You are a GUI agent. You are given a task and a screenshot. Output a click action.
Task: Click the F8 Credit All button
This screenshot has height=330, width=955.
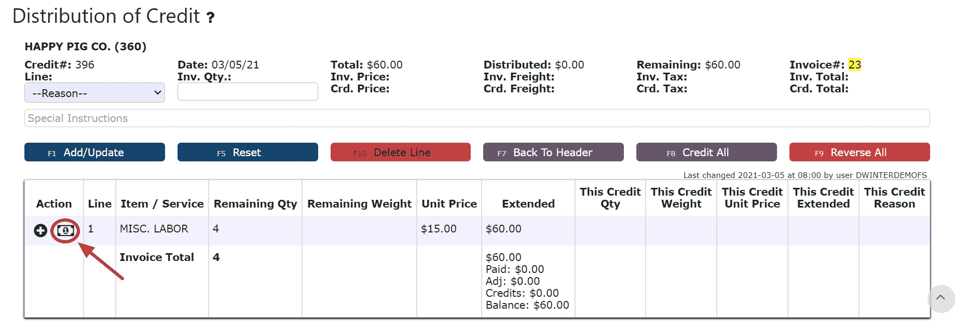pos(706,153)
